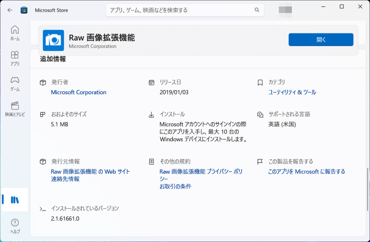370x242 pixels.
Task: Open the Library icon in sidebar
Action: pyautogui.click(x=15, y=200)
